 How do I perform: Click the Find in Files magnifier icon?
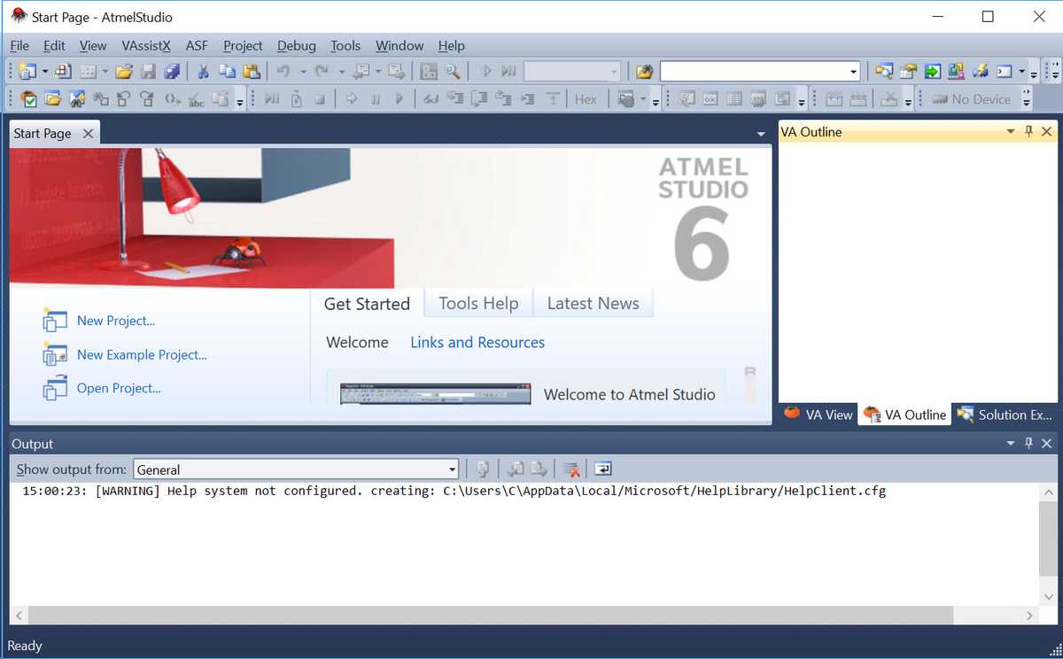(453, 72)
